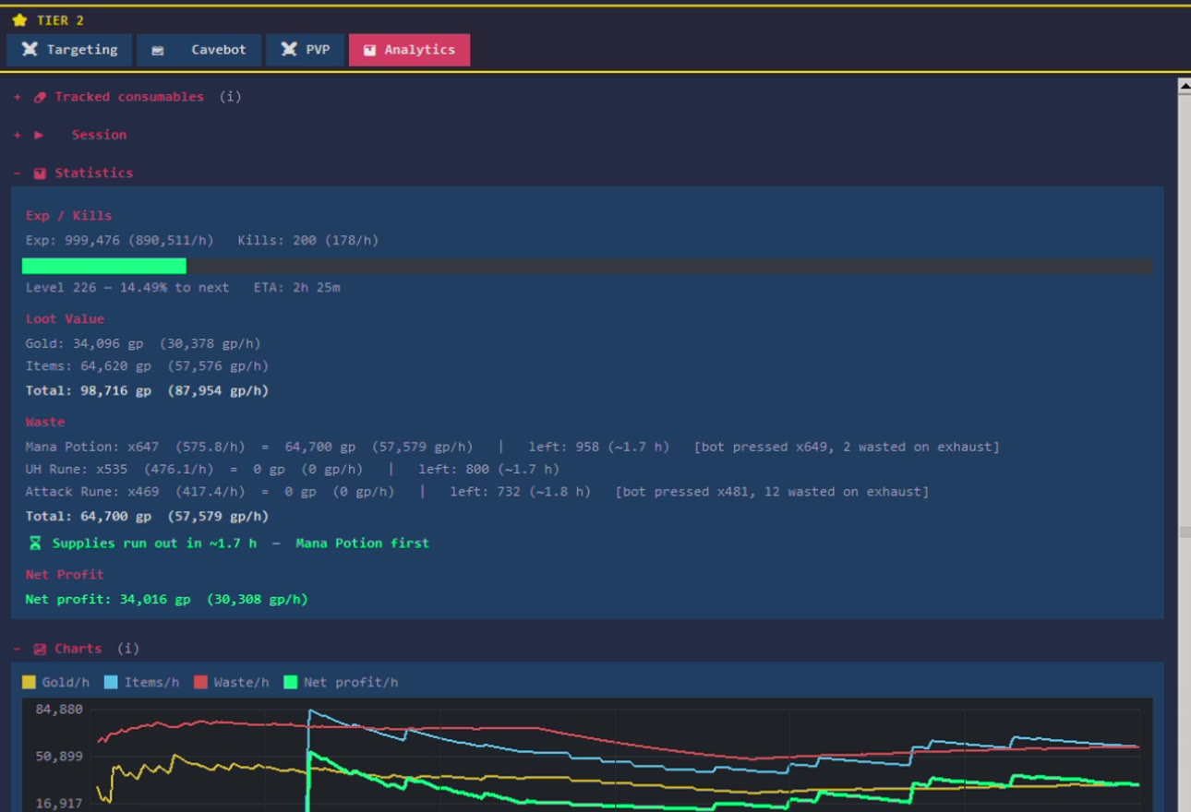Image resolution: width=1191 pixels, height=812 pixels.
Task: Click the scrollbar up arrow
Action: pyautogui.click(x=1185, y=86)
